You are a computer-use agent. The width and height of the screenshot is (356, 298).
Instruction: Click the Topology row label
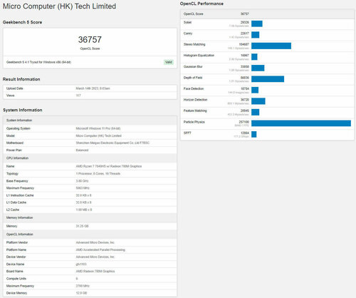coord(12,174)
